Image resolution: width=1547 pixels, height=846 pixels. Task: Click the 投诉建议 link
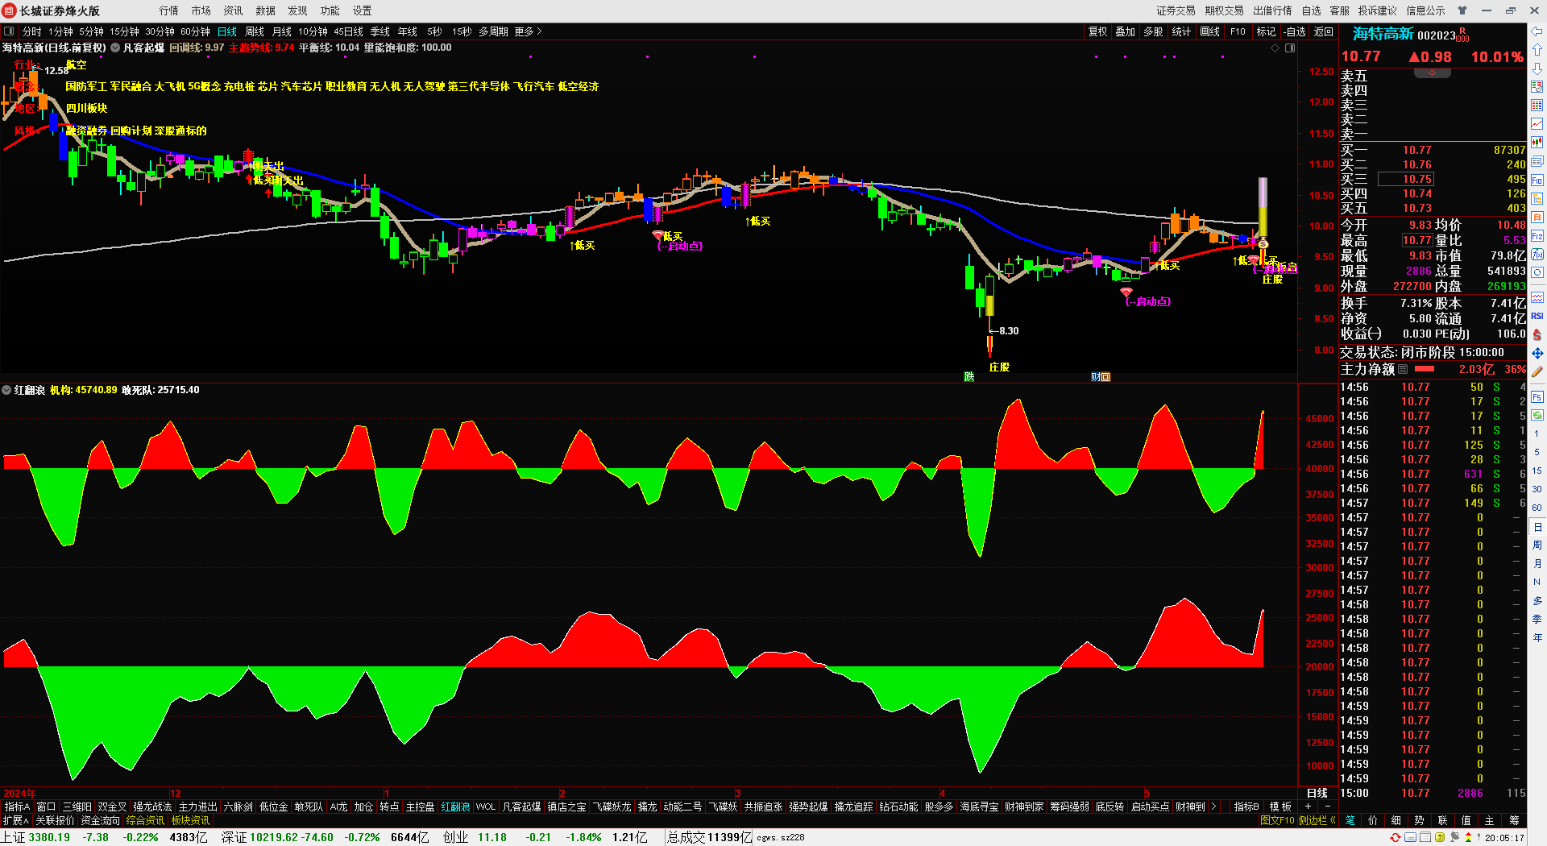[x=1377, y=10]
